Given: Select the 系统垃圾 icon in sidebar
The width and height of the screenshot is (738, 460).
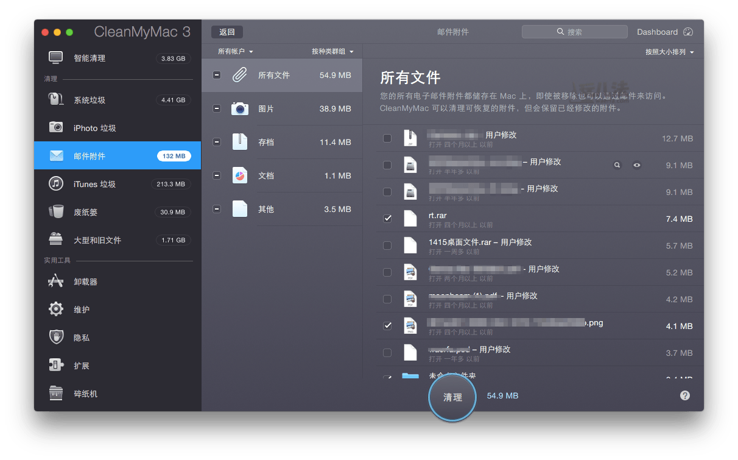Looking at the screenshot, I should (x=56, y=99).
